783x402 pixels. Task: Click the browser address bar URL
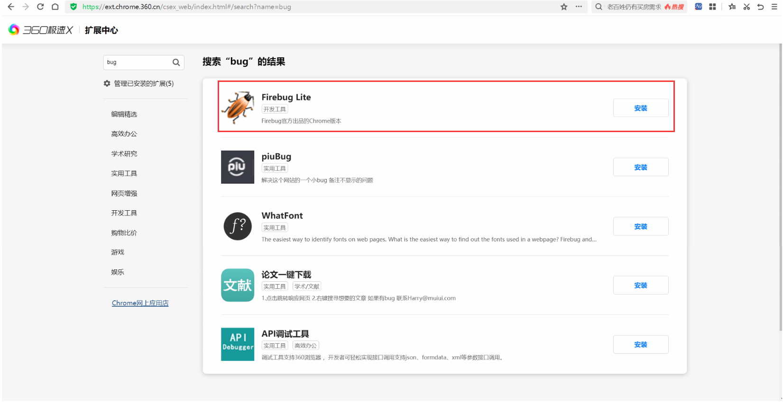(x=187, y=7)
